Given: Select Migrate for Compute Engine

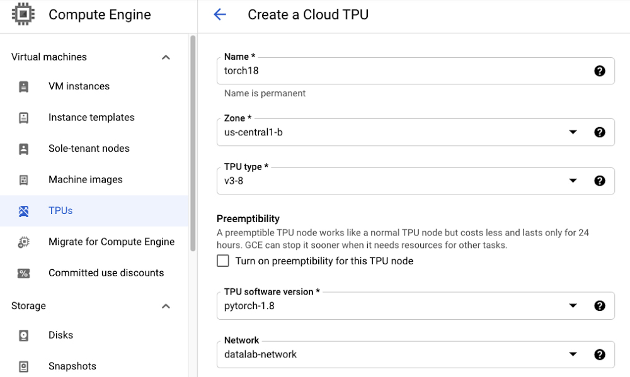Looking at the screenshot, I should click(x=112, y=242).
